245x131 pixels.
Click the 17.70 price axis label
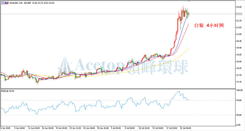pyautogui.click(x=239, y=75)
